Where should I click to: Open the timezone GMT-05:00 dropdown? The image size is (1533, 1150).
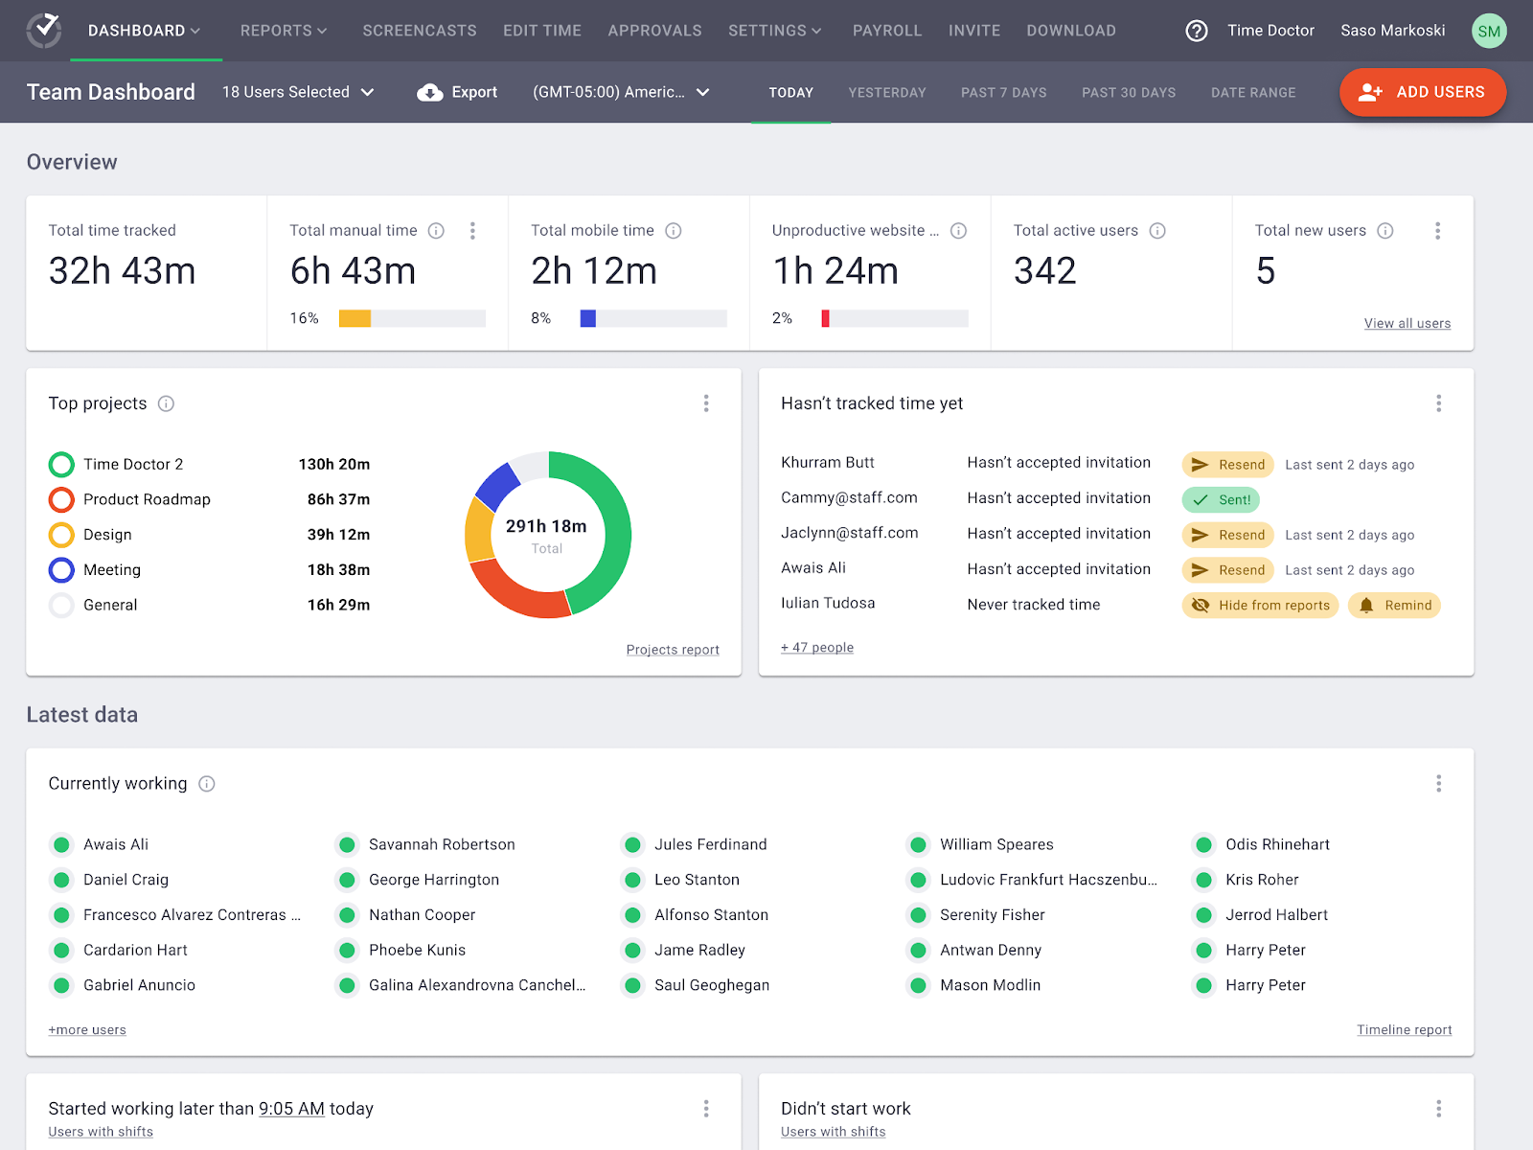(621, 92)
